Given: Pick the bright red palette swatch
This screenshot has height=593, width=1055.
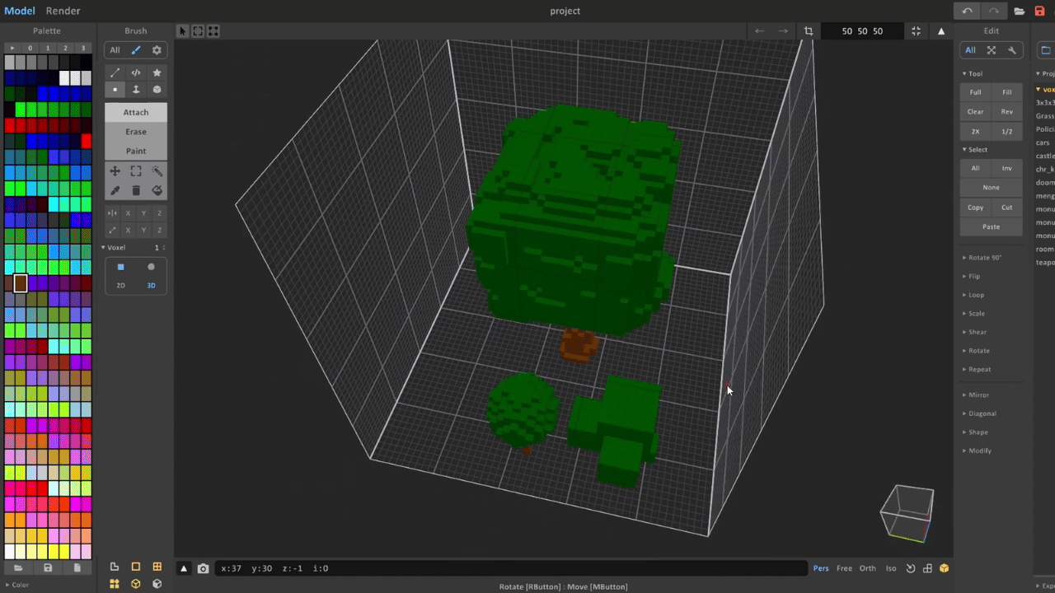Looking at the screenshot, I should pyautogui.click(x=86, y=141).
